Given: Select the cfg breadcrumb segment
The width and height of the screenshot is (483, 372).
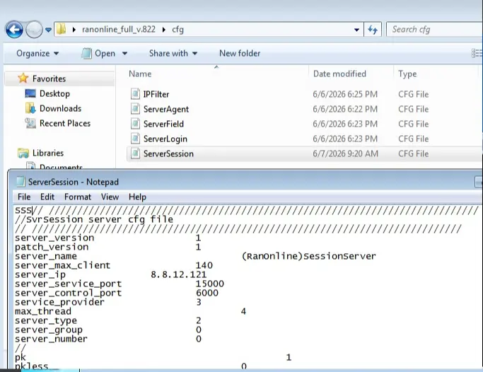Looking at the screenshot, I should click(x=178, y=30).
